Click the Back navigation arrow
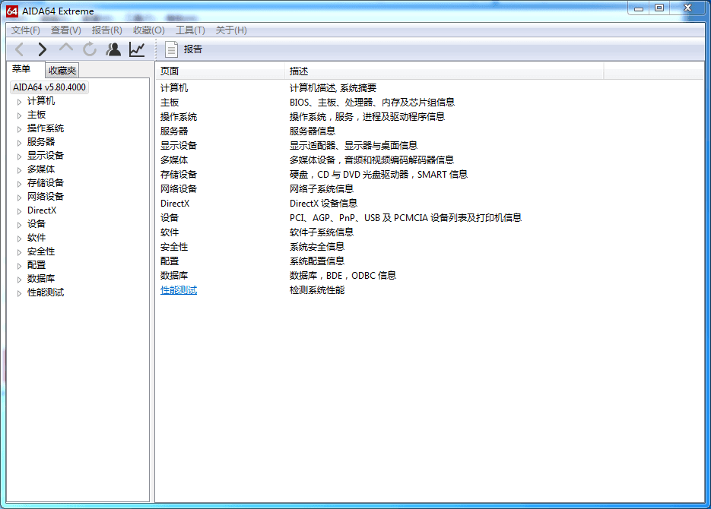Viewport: 711px width, 509px height. click(x=19, y=49)
